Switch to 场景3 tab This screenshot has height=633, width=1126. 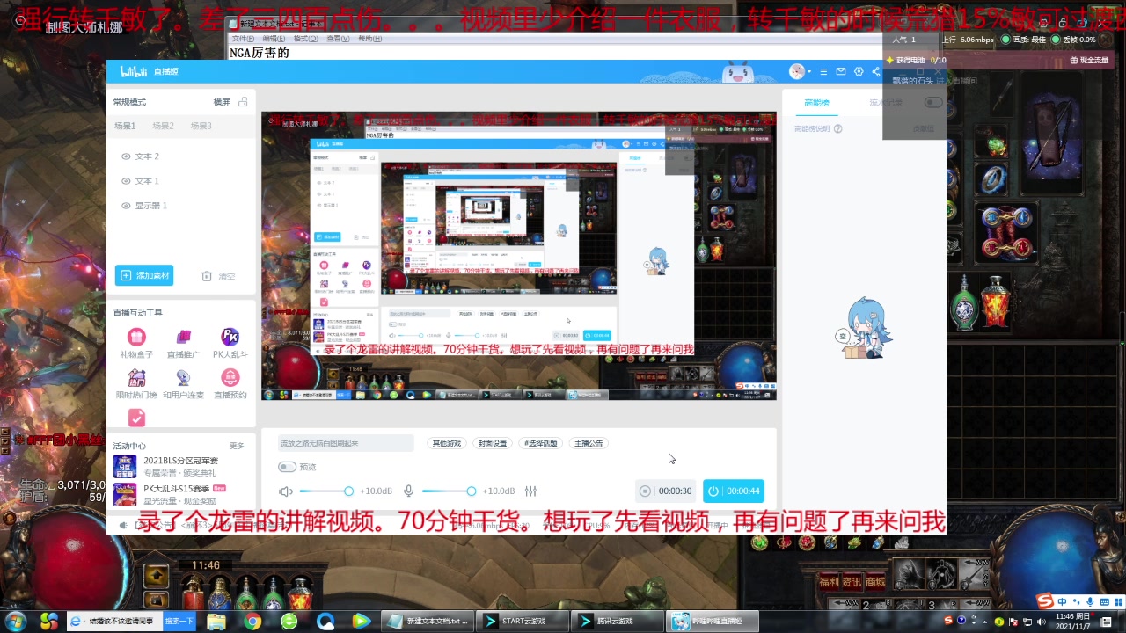(201, 126)
